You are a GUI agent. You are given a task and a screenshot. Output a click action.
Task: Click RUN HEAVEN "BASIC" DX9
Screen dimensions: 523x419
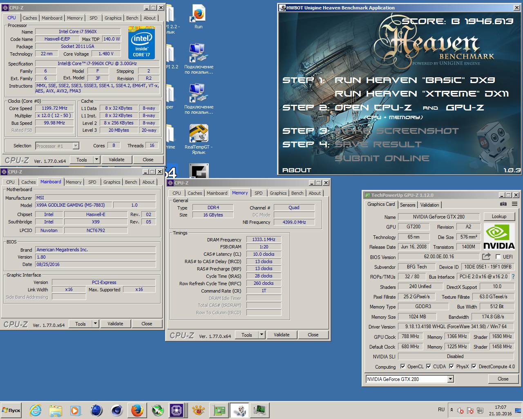(415, 80)
